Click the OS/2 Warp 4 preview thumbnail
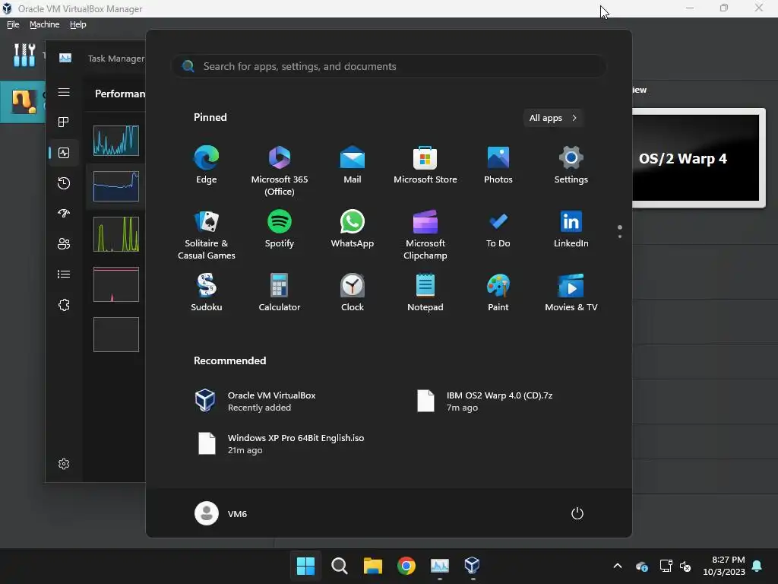This screenshot has width=778, height=584. 696,158
